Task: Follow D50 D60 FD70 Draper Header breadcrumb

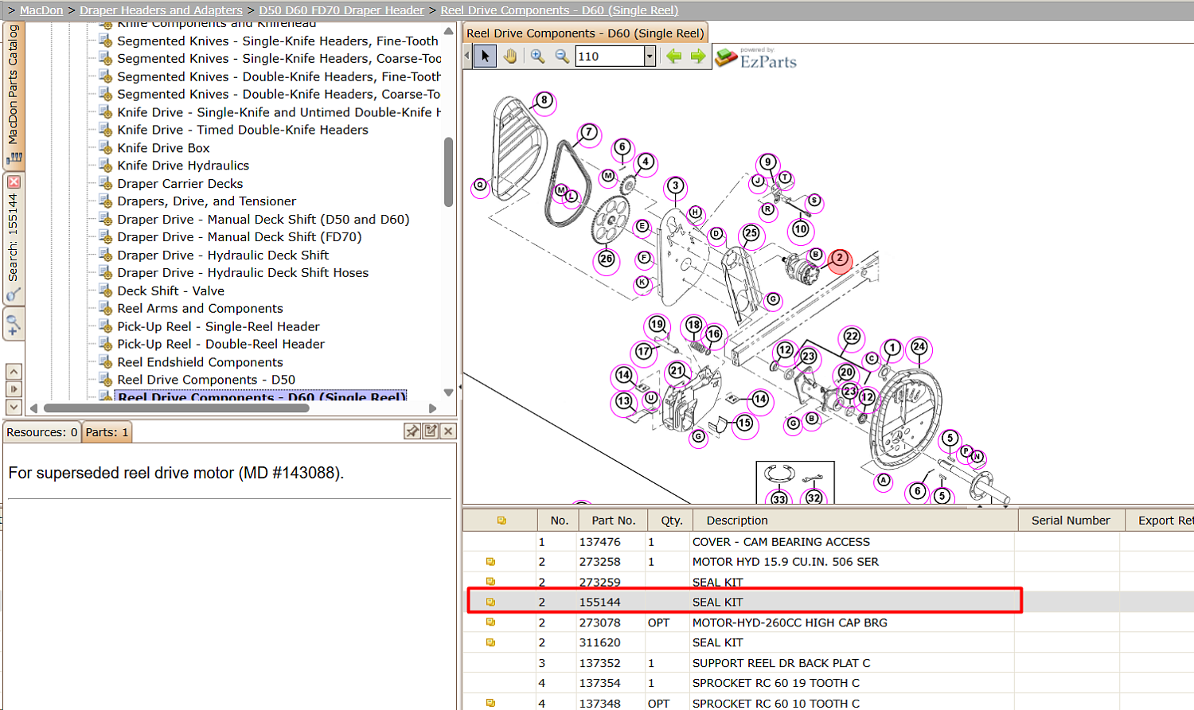Action: 341,10
